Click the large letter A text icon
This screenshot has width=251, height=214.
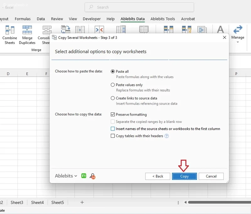(221, 29)
